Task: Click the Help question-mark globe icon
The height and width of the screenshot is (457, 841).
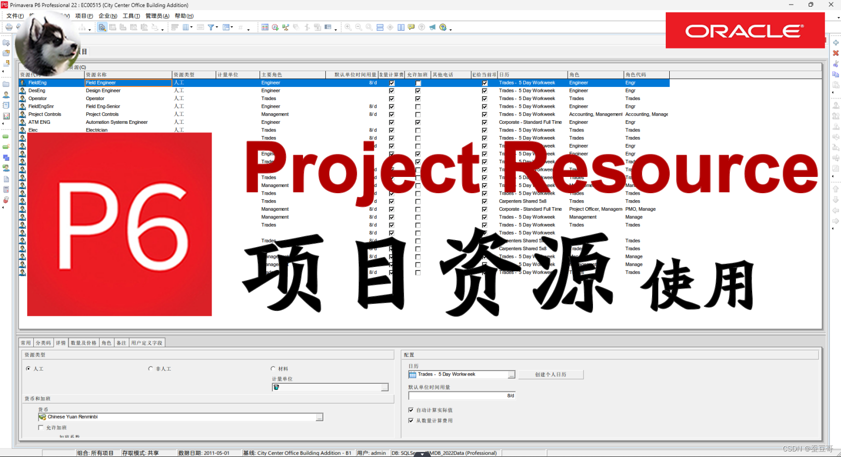Action: pyautogui.click(x=443, y=27)
